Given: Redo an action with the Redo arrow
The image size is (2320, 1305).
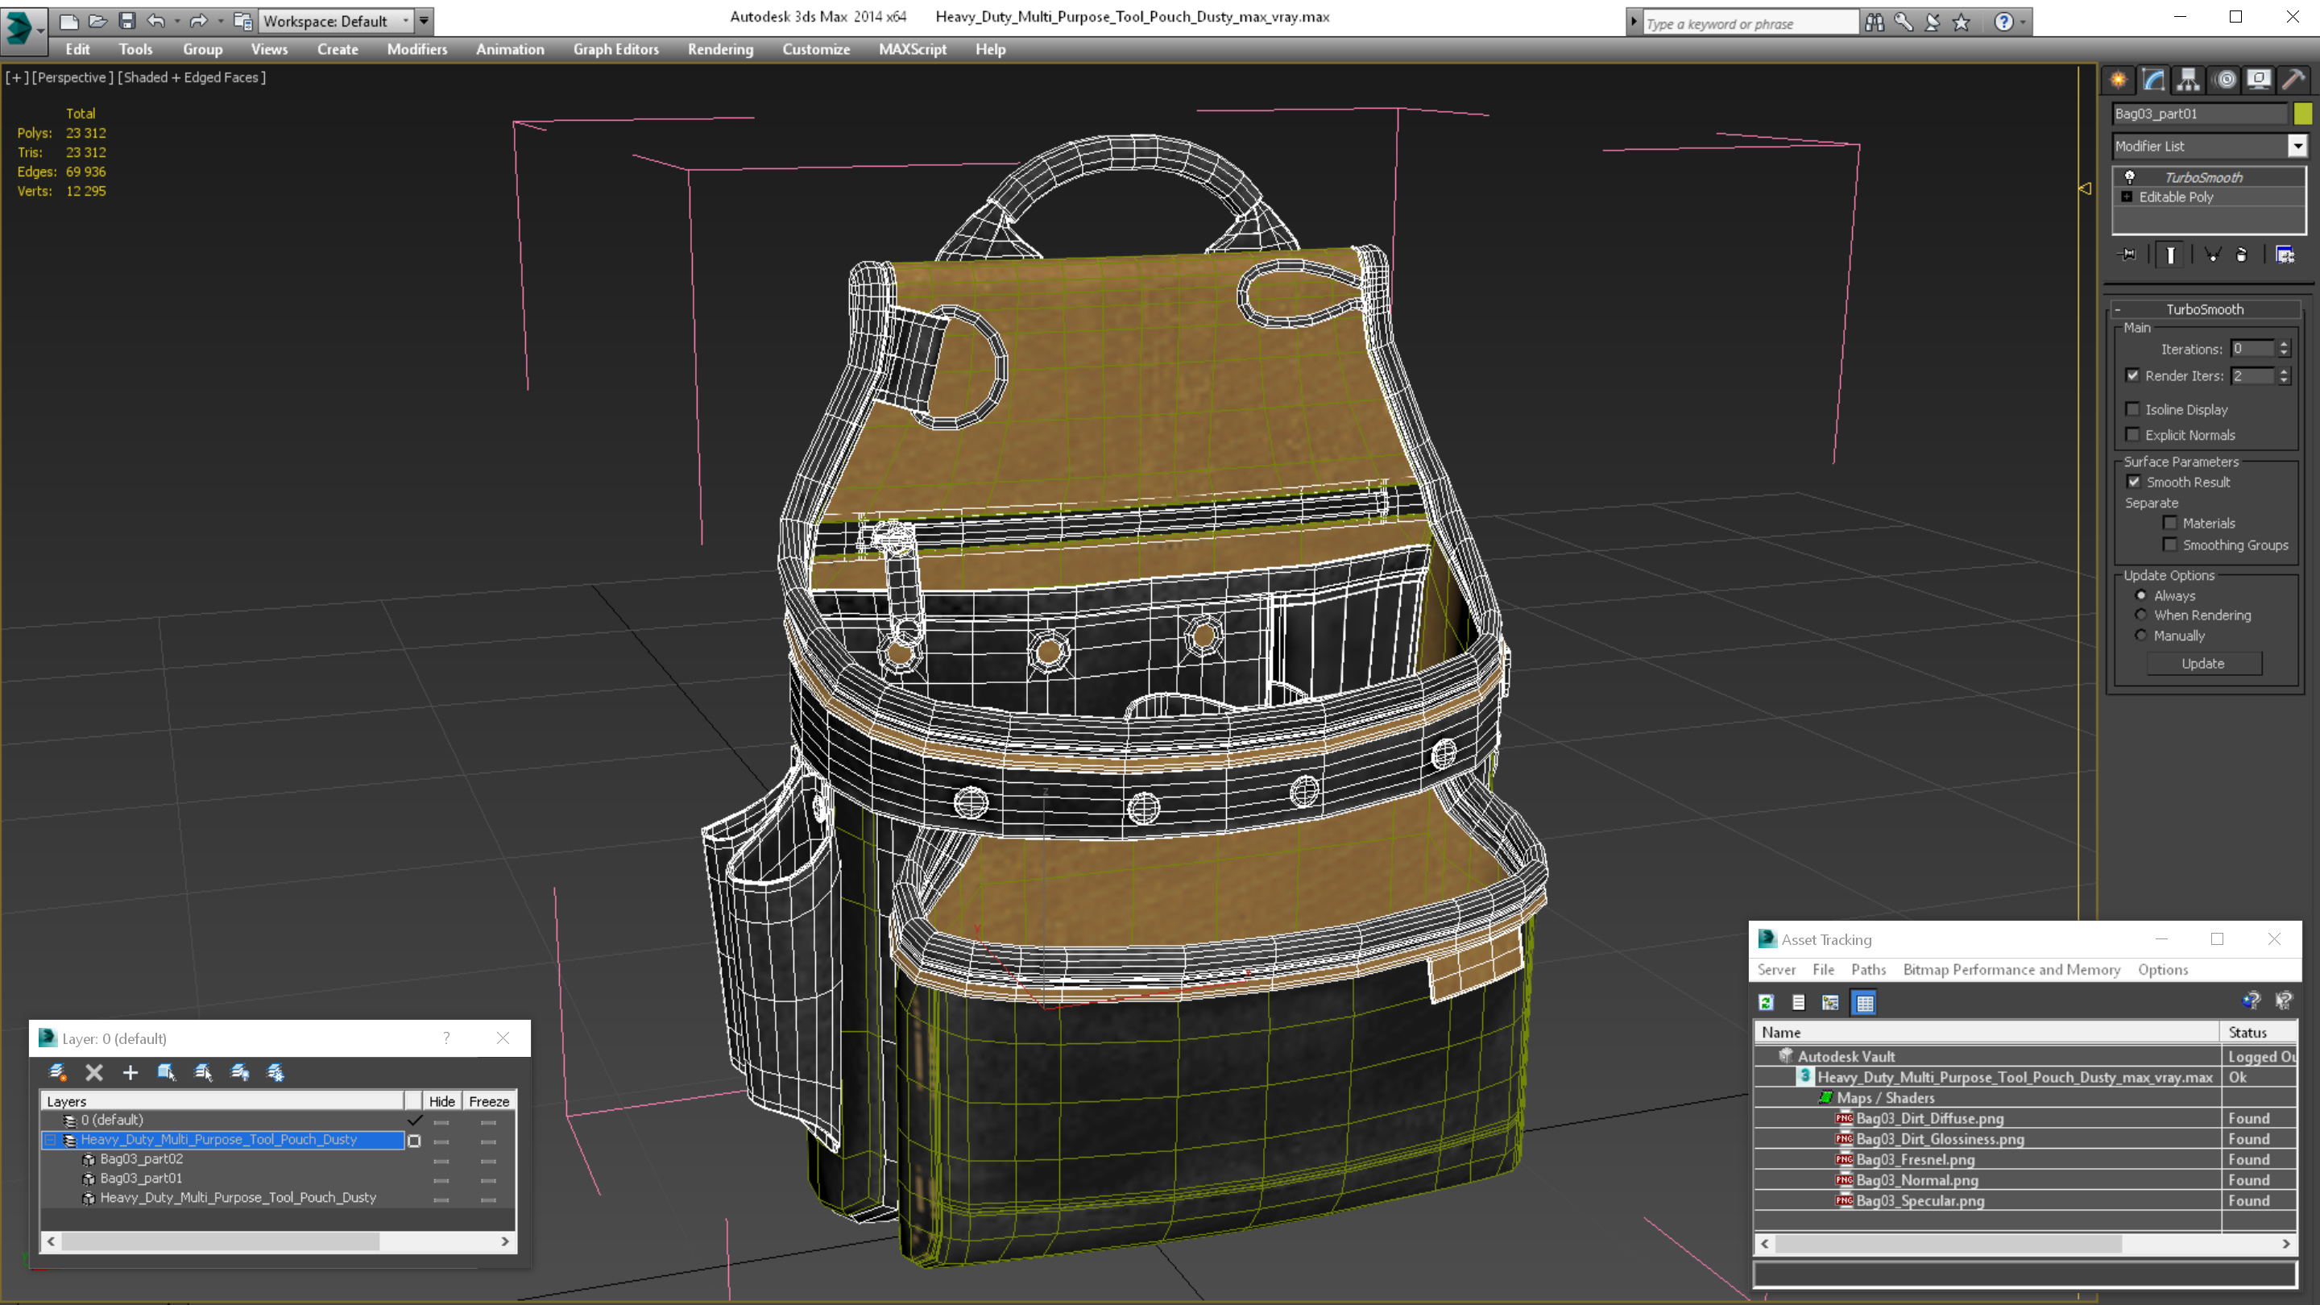Looking at the screenshot, I should pyautogui.click(x=199, y=21).
